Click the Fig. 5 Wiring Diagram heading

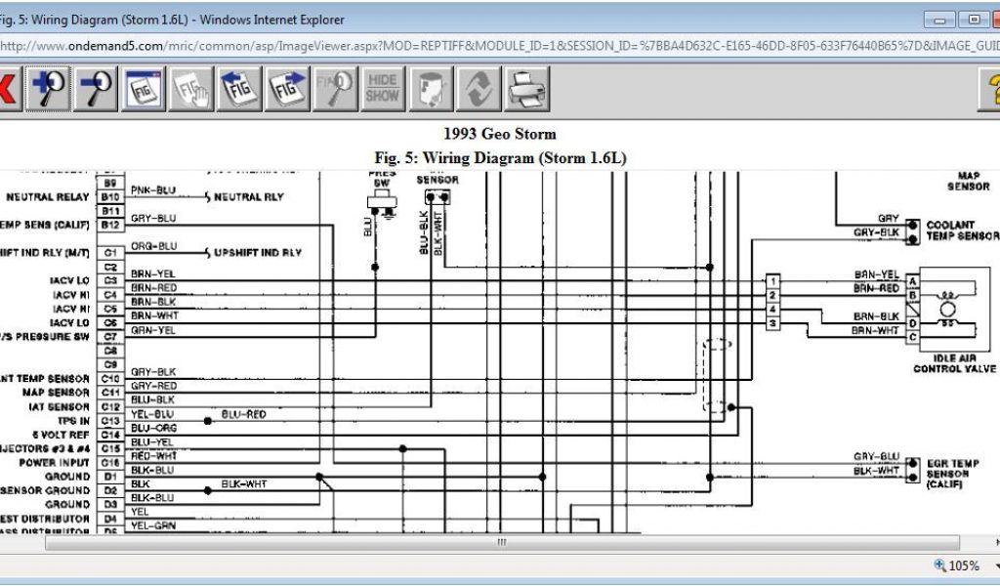(x=499, y=157)
